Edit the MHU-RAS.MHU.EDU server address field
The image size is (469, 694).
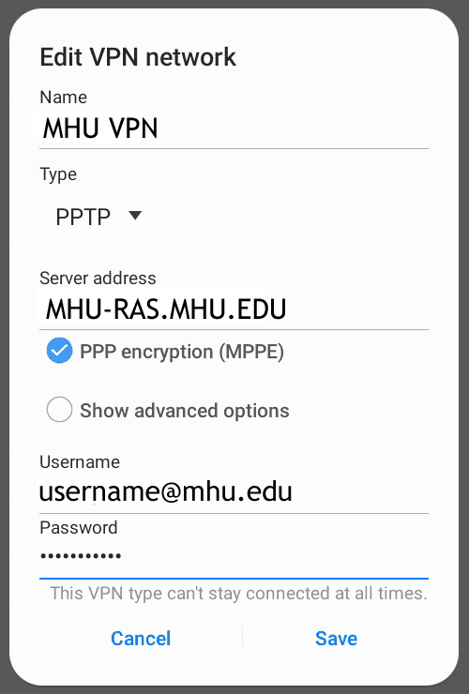pyautogui.click(x=234, y=309)
